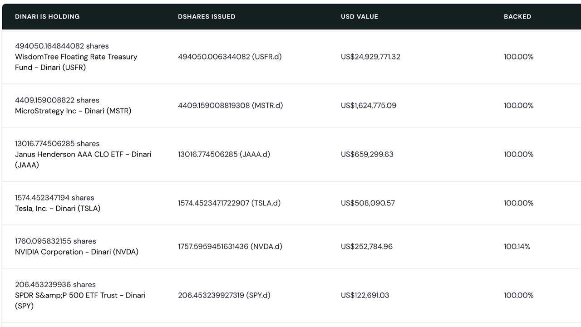Click the US$1,624,775.09 MicroStrategy value
Viewport: 581px width, 327px height.
pos(369,106)
